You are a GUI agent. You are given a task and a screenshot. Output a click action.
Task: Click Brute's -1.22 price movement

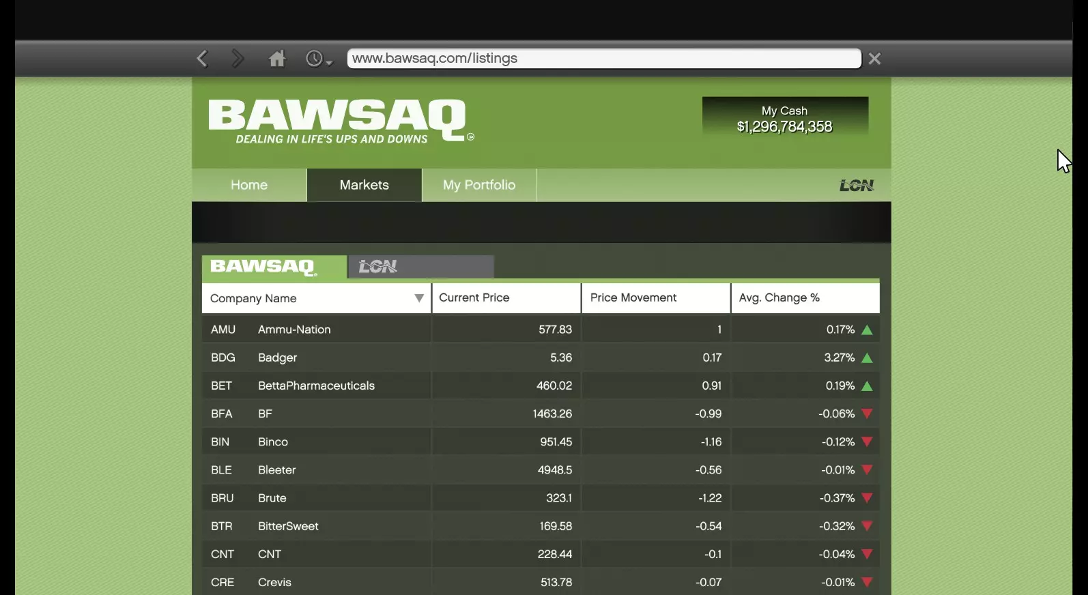[710, 498]
